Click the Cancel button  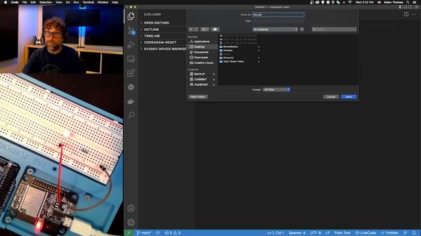[331, 97]
